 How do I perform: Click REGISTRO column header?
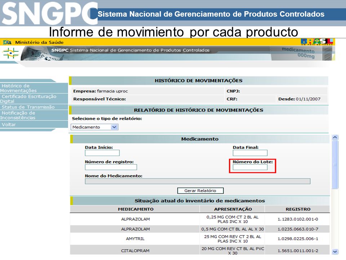[298, 209]
